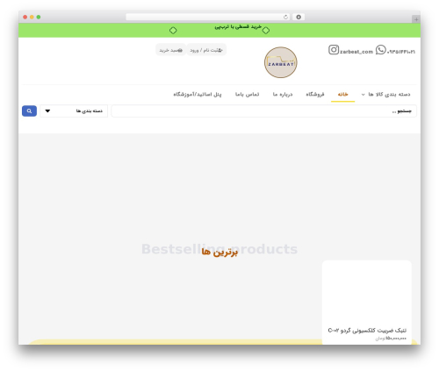Click the خرید قسطی با تربپی banner text
Image resolution: width=439 pixels, height=371 pixels.
(238, 27)
